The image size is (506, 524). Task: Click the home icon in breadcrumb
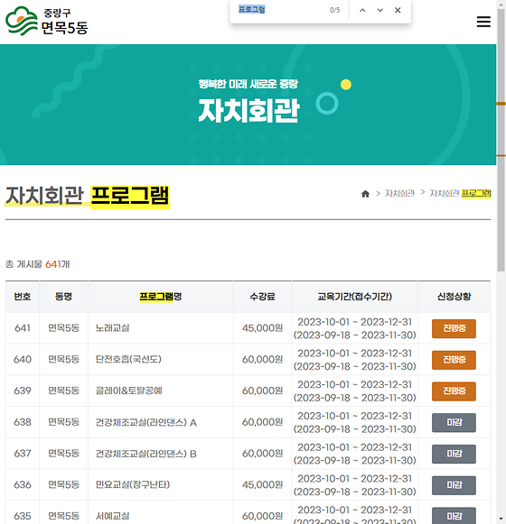pyautogui.click(x=365, y=194)
